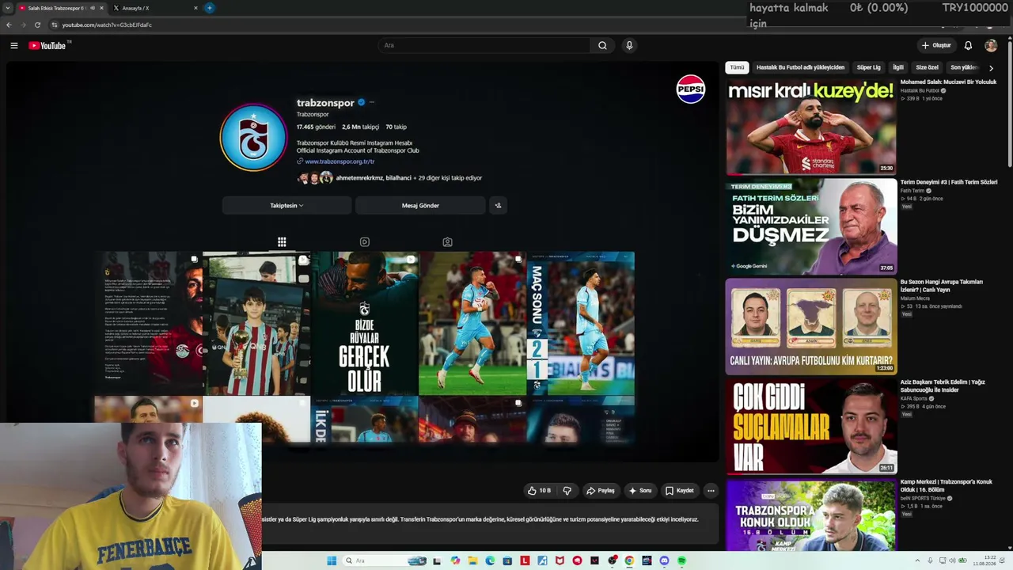Screen dimensions: 1013x570
Task: Select the Size özel filter chip
Action: (x=927, y=68)
